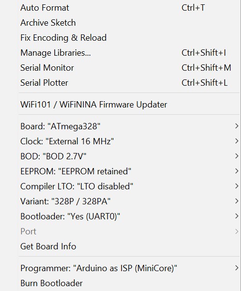
Task: Open the BOD 2.7V submenu
Action: click(x=129, y=156)
